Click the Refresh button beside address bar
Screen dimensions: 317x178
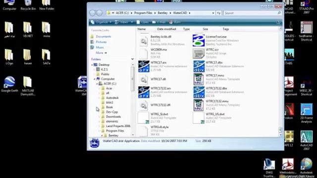(x=219, y=13)
